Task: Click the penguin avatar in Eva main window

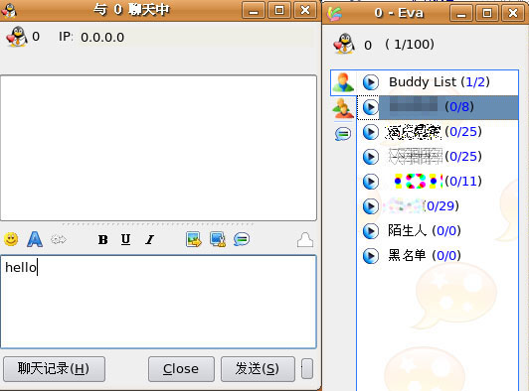Action: click(344, 44)
